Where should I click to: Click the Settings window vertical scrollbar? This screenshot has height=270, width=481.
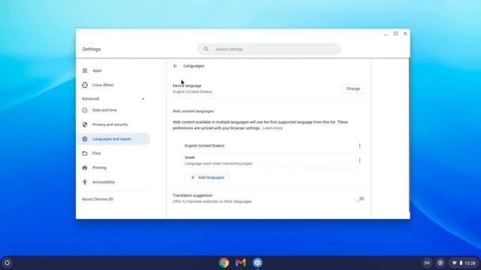409,135
